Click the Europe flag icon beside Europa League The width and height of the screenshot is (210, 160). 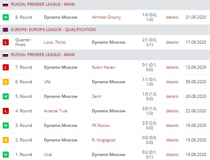5,30
